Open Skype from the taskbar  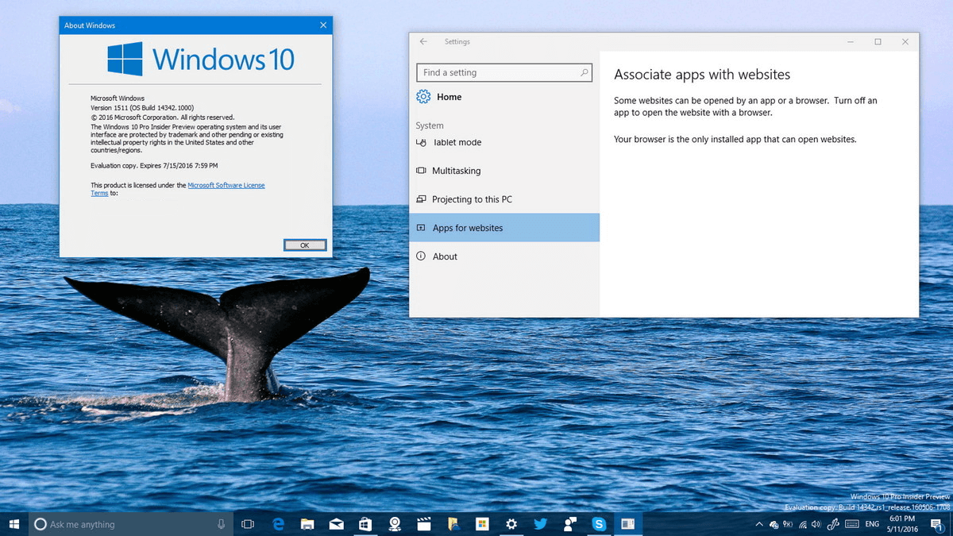[599, 524]
